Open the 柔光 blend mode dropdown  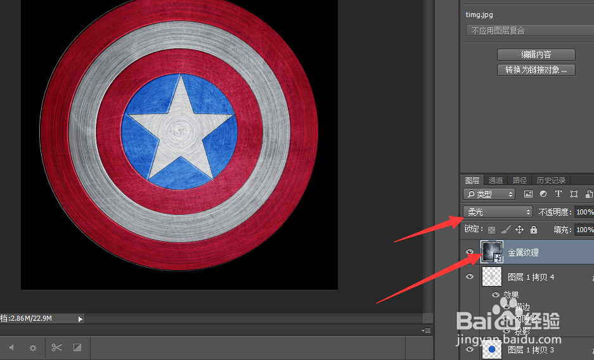tap(498, 212)
